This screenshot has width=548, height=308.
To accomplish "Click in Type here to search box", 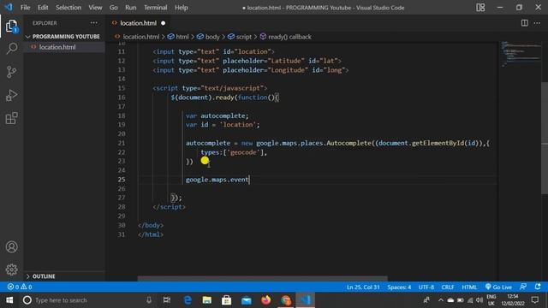I will pos(87,300).
